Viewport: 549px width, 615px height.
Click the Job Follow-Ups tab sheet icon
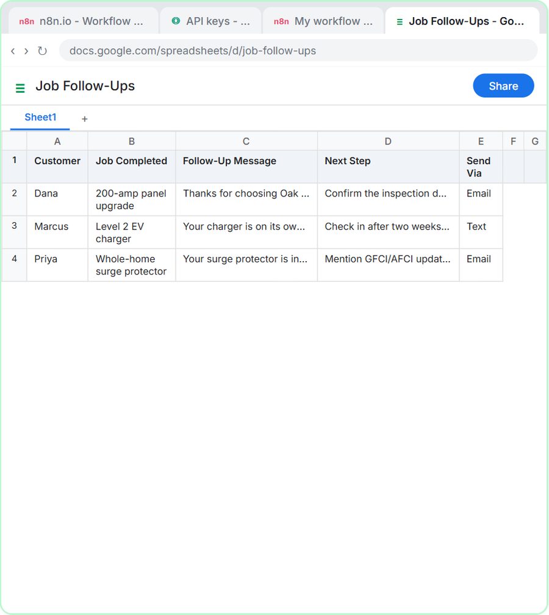(x=400, y=21)
